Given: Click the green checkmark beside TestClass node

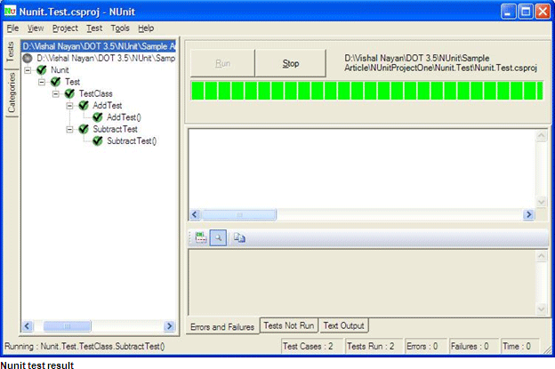Looking at the screenshot, I should pyautogui.click(x=69, y=93).
